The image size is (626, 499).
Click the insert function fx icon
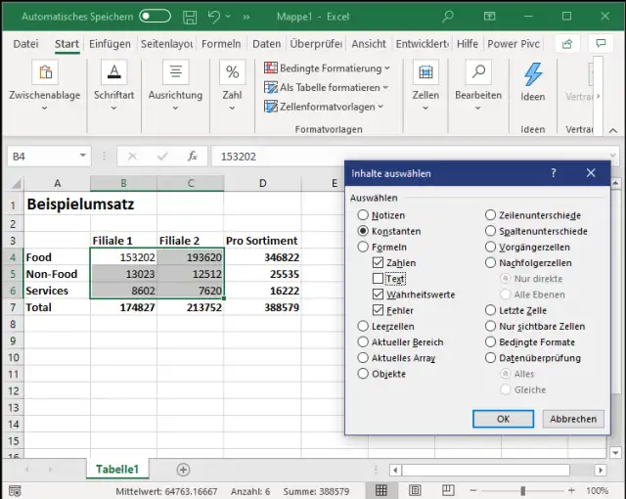point(193,156)
